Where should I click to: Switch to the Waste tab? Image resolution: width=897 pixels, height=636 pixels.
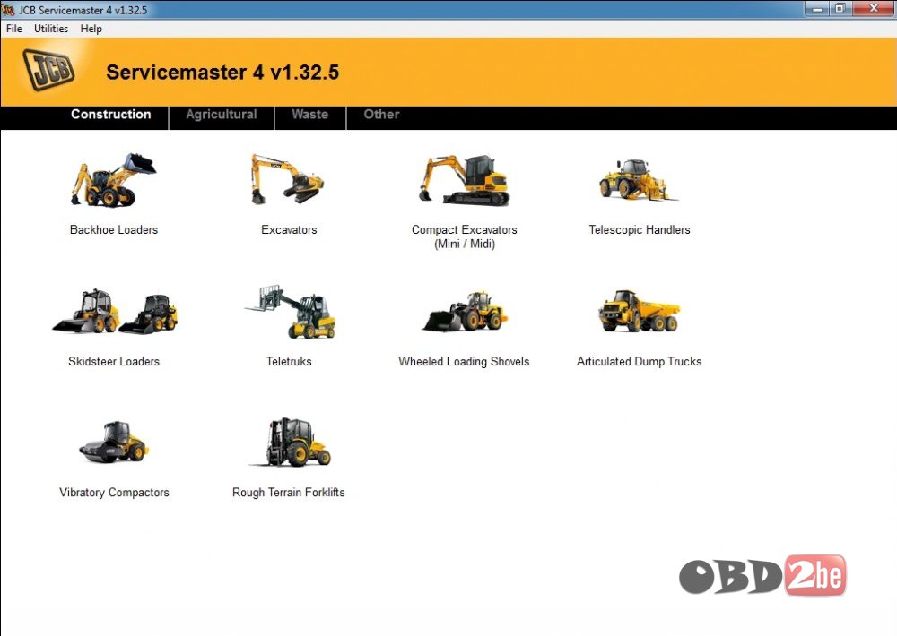[310, 115]
